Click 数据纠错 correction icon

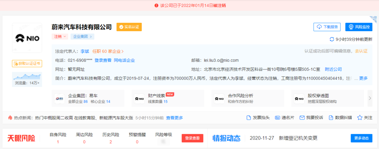331,118
